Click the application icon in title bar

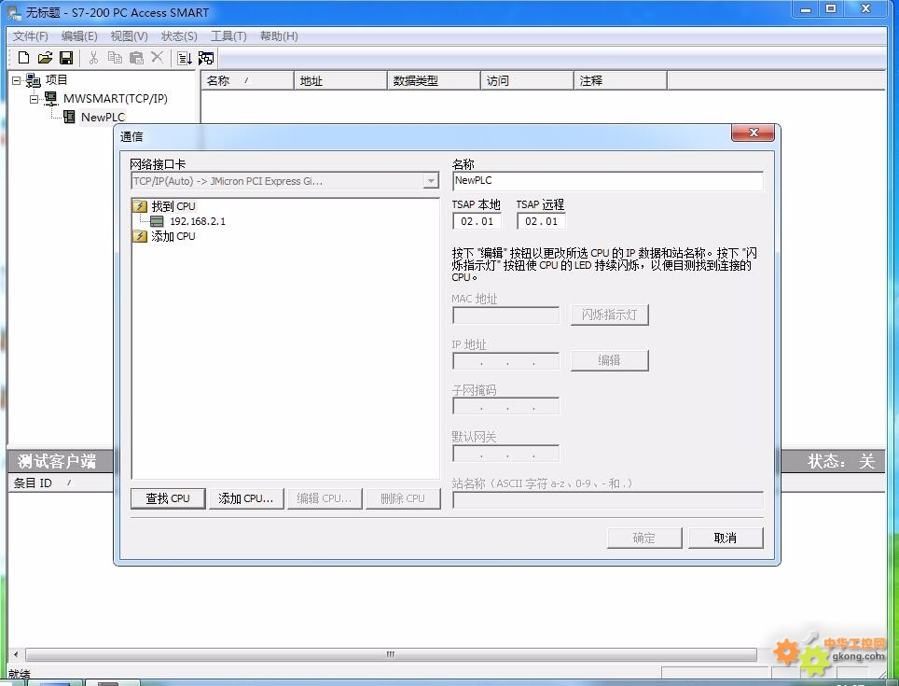(13, 13)
